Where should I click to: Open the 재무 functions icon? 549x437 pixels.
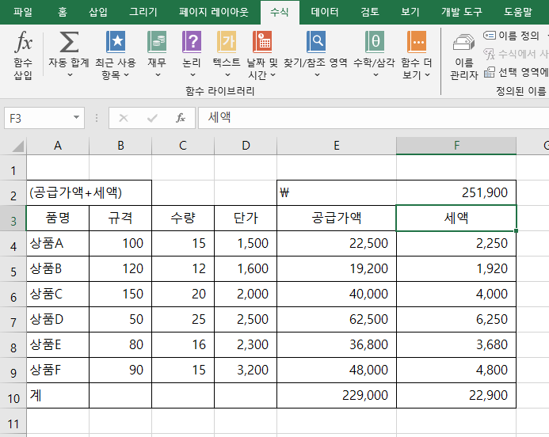[157, 42]
